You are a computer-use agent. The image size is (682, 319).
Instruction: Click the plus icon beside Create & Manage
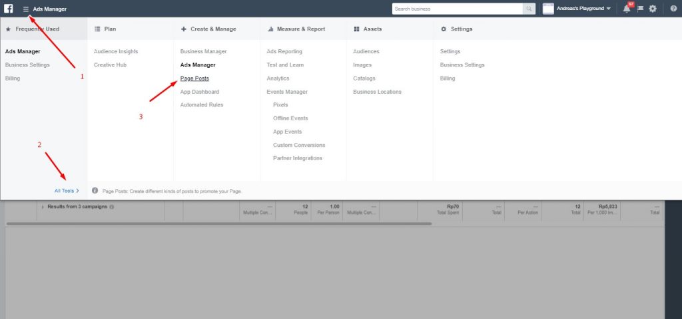(184, 29)
